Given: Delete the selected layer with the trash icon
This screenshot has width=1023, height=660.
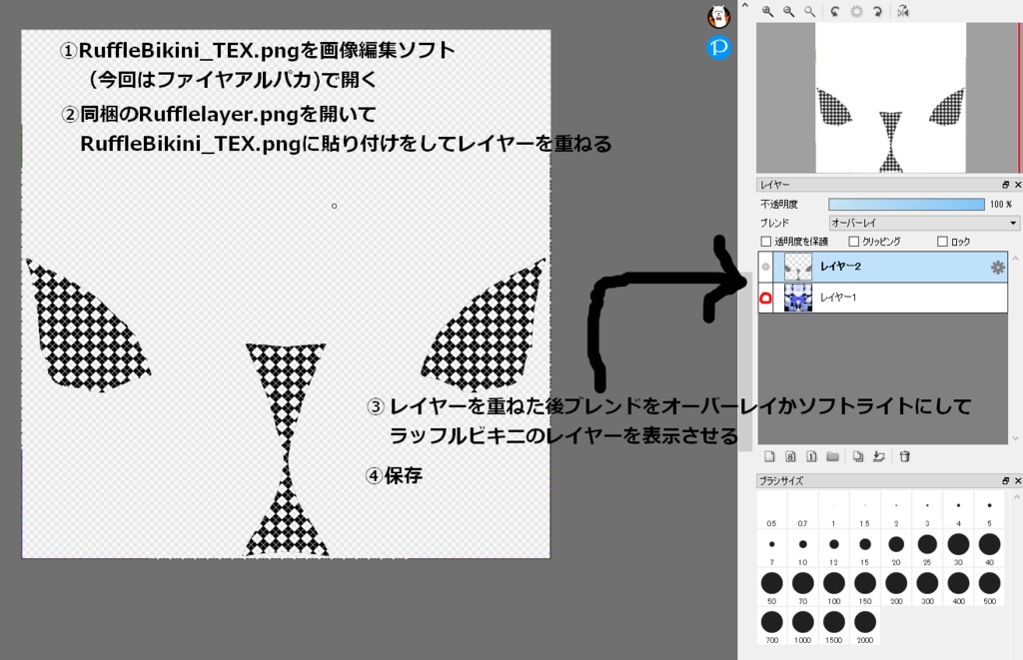Looking at the screenshot, I should pos(906,456).
